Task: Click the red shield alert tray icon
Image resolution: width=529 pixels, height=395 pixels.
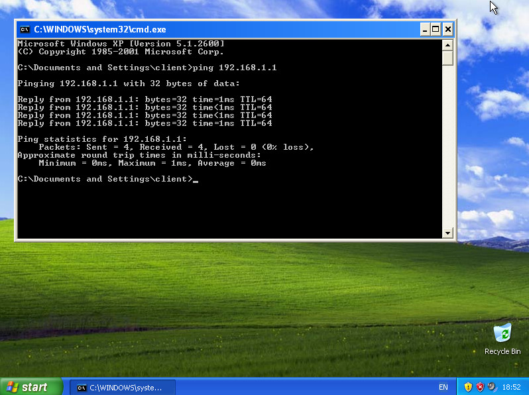Action: click(x=480, y=387)
